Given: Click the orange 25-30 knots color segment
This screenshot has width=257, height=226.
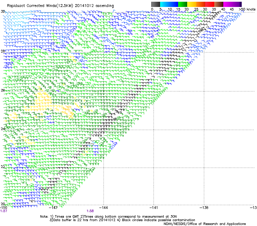Looking at the screenshot, I should point(201,4).
